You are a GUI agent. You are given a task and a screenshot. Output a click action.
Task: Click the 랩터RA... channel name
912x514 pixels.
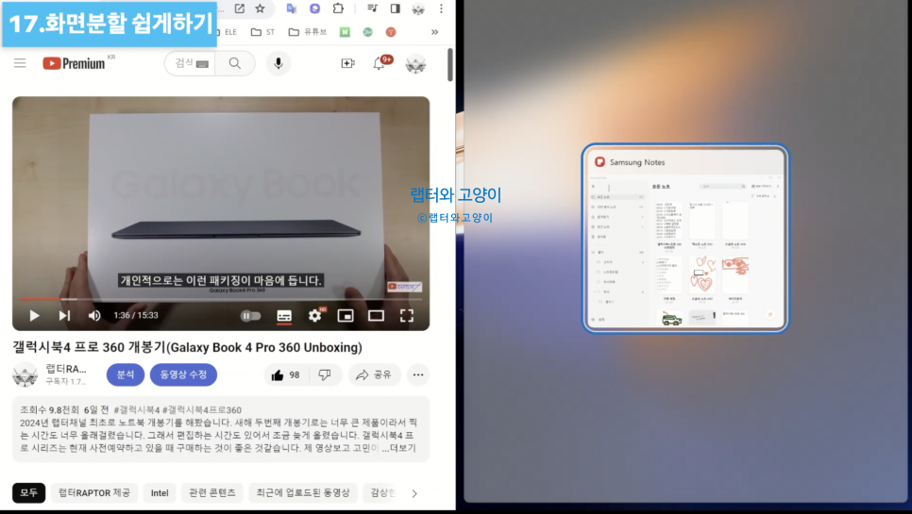[66, 369]
